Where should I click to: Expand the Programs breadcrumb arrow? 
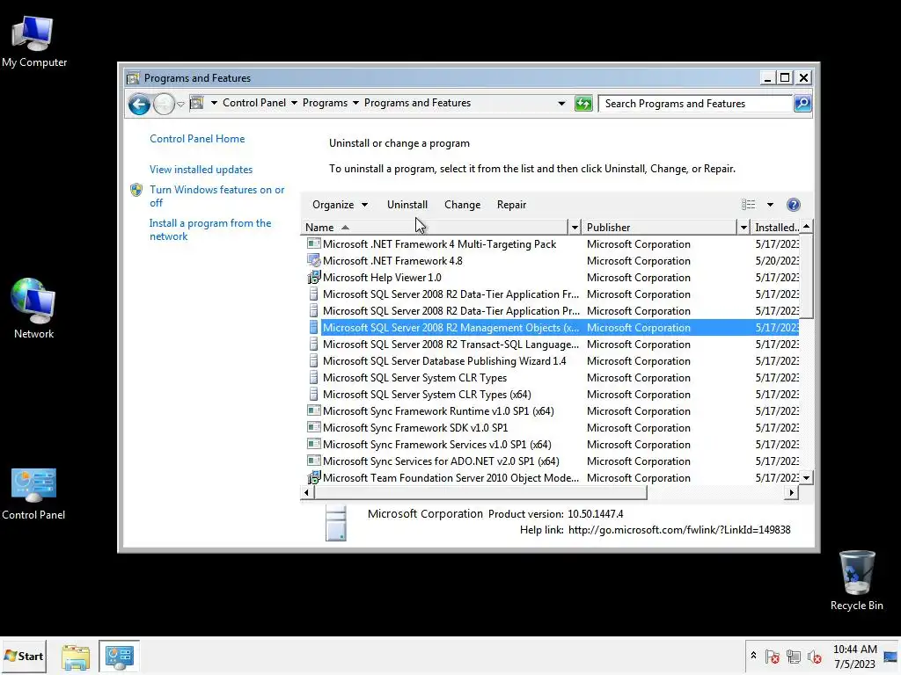click(355, 103)
